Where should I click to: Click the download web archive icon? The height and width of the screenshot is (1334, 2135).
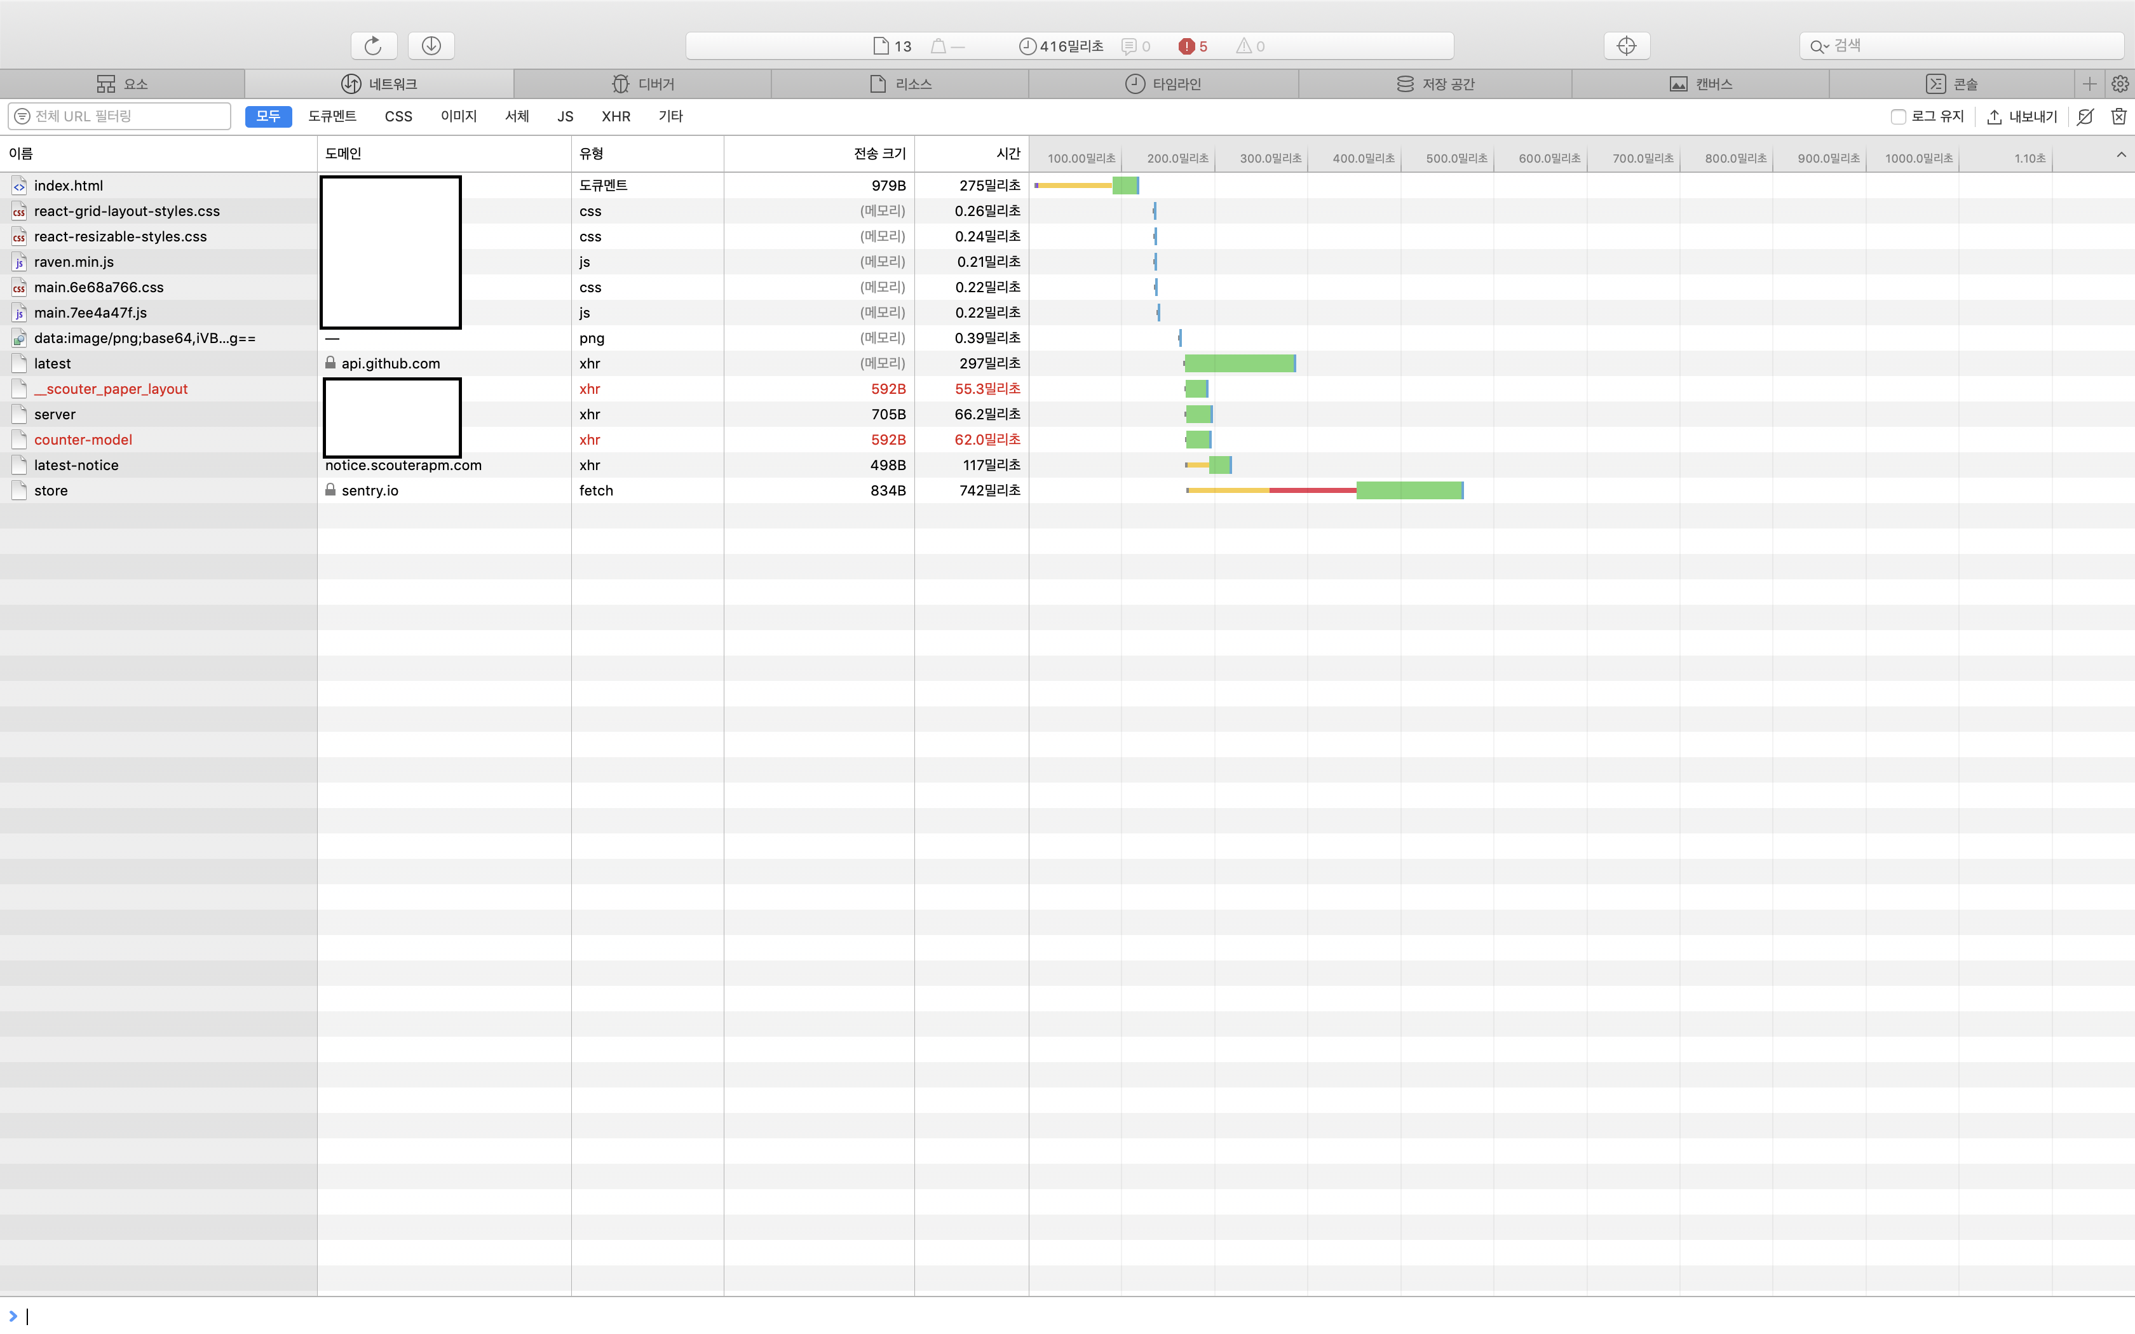[431, 46]
